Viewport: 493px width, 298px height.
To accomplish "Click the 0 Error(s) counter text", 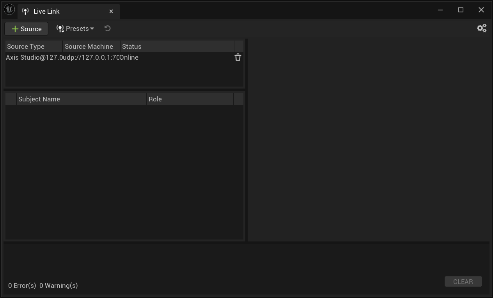I will coord(22,286).
